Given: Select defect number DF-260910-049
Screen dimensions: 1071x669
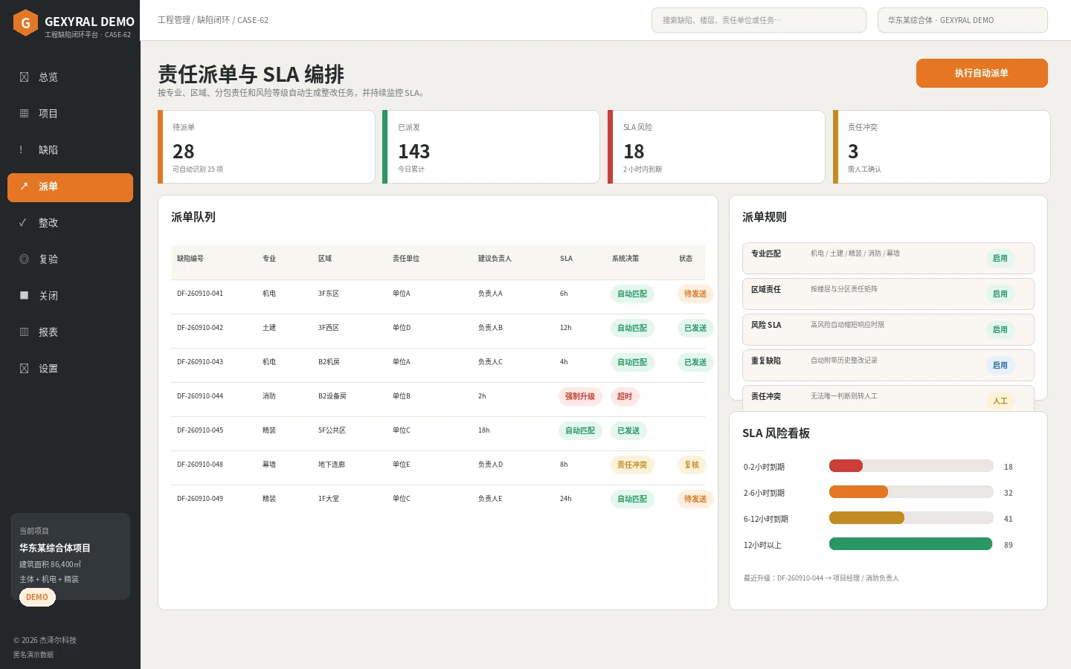Looking at the screenshot, I should click(x=200, y=499).
